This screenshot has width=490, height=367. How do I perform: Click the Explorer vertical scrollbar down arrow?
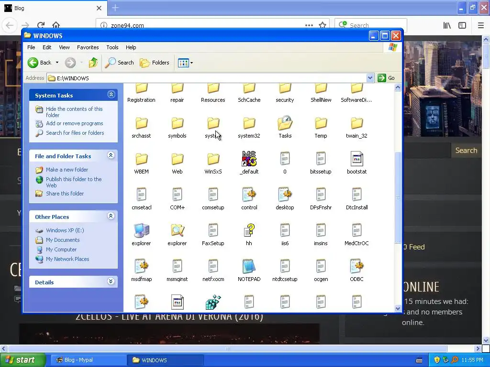[x=398, y=309]
